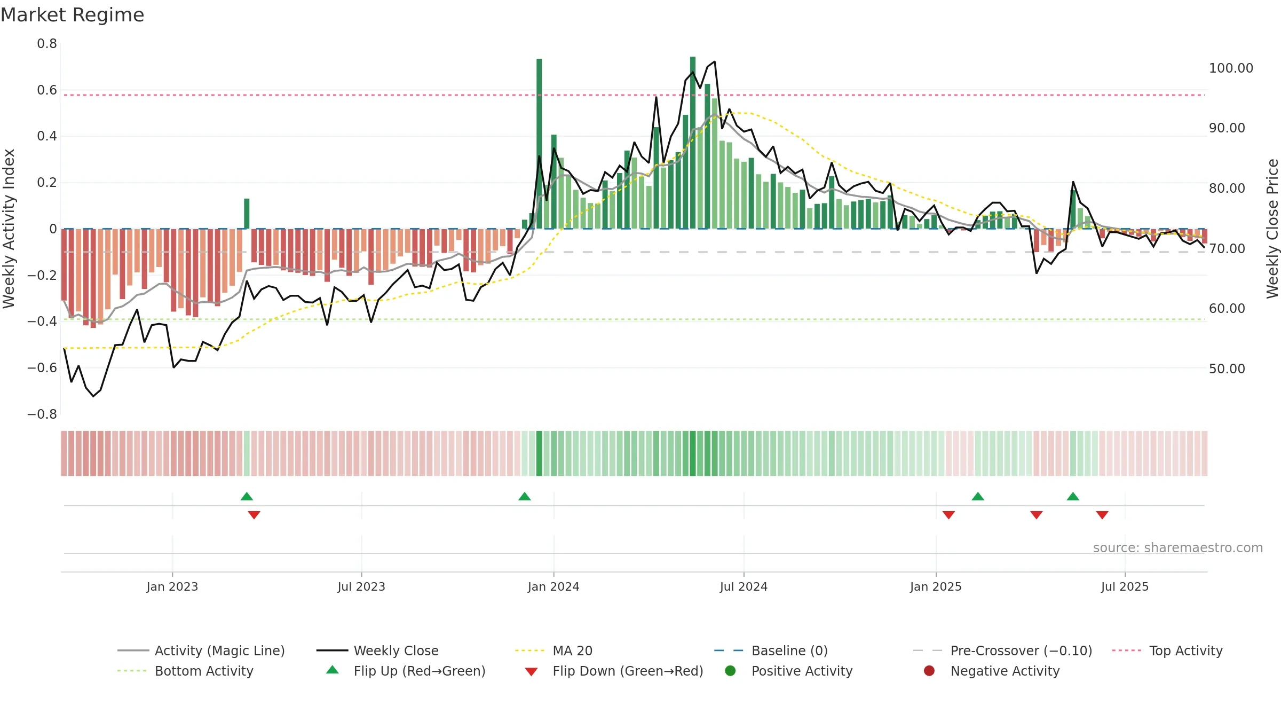Click the 50.00 price axis label
This screenshot has height=721, width=1281.
coord(1227,369)
